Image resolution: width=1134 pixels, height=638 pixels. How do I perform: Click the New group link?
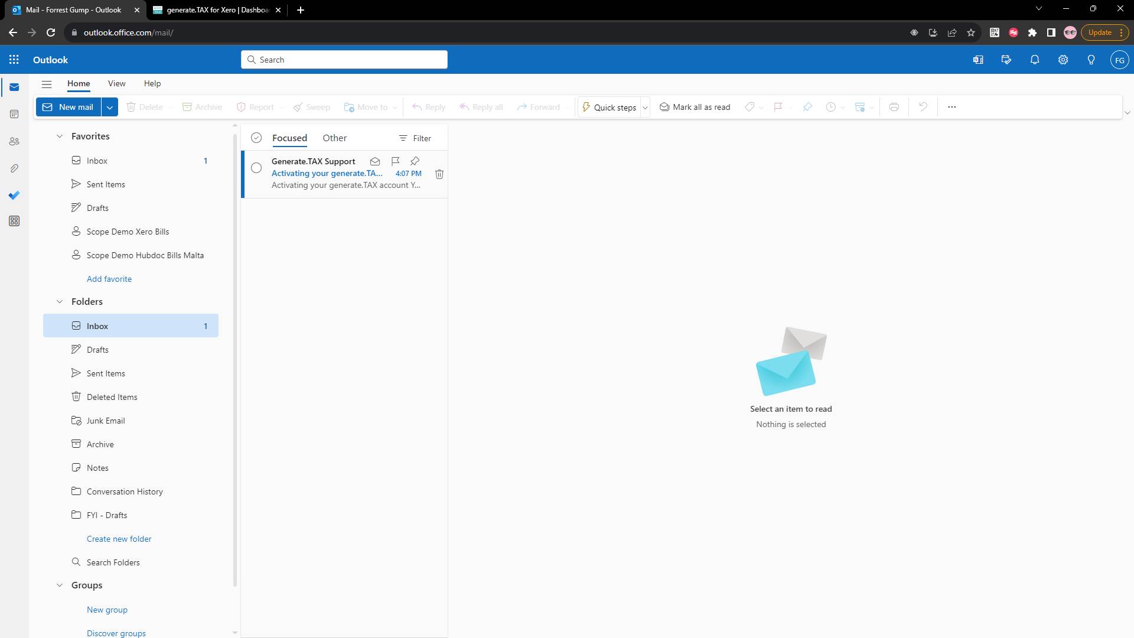click(x=107, y=610)
